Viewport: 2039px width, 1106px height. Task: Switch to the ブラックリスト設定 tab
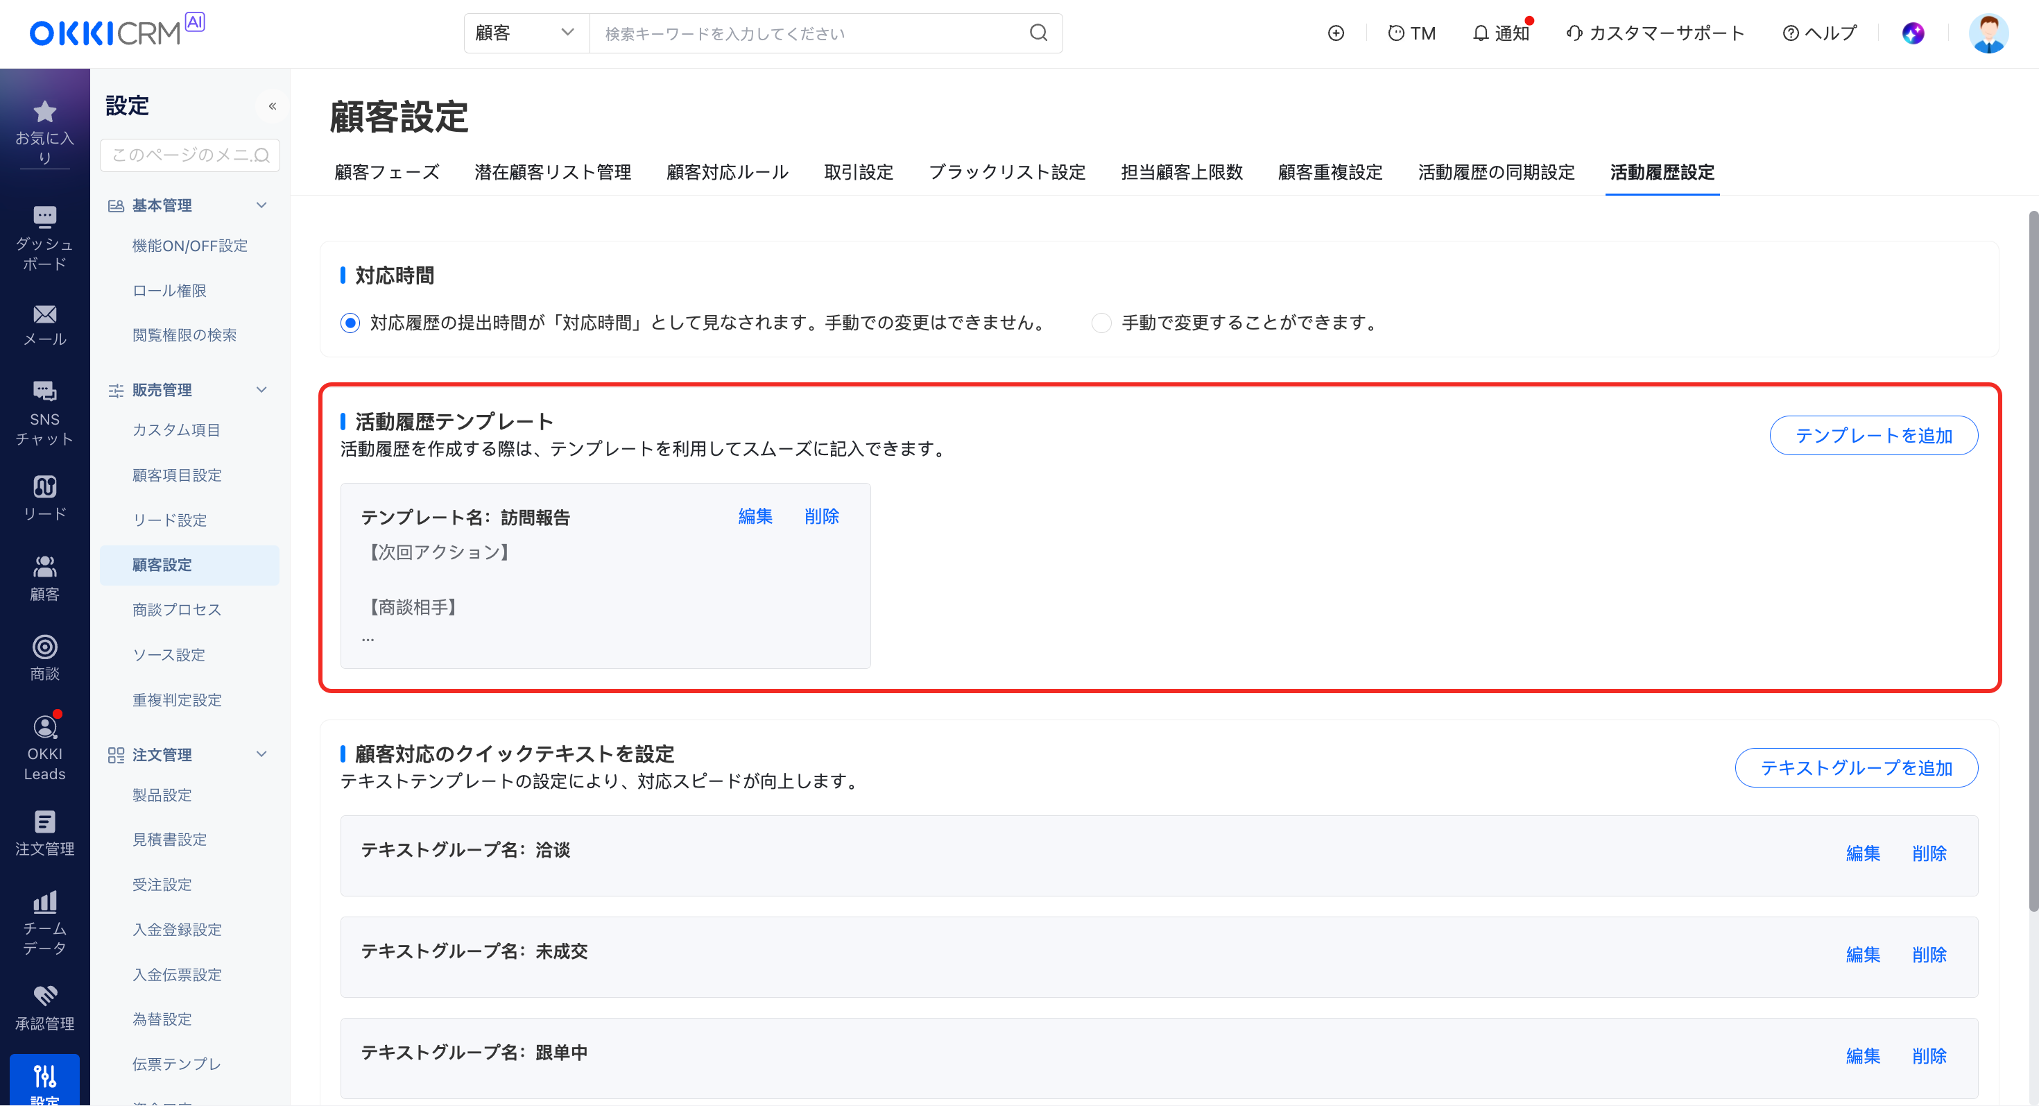pyautogui.click(x=1007, y=172)
